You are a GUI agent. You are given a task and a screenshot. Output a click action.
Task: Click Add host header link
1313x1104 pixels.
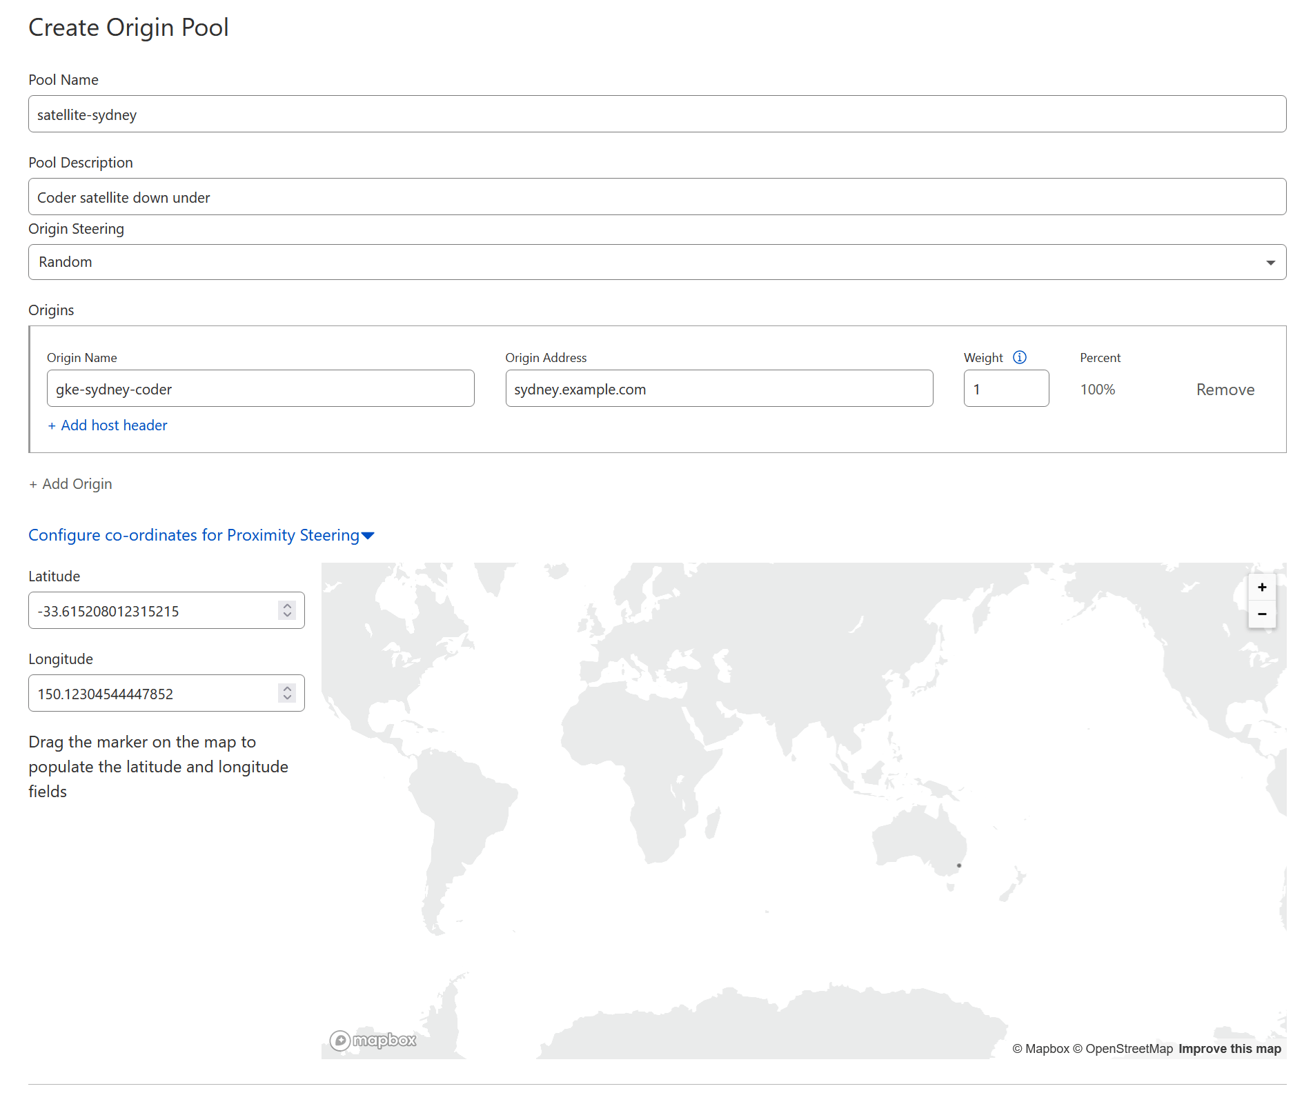[108, 425]
